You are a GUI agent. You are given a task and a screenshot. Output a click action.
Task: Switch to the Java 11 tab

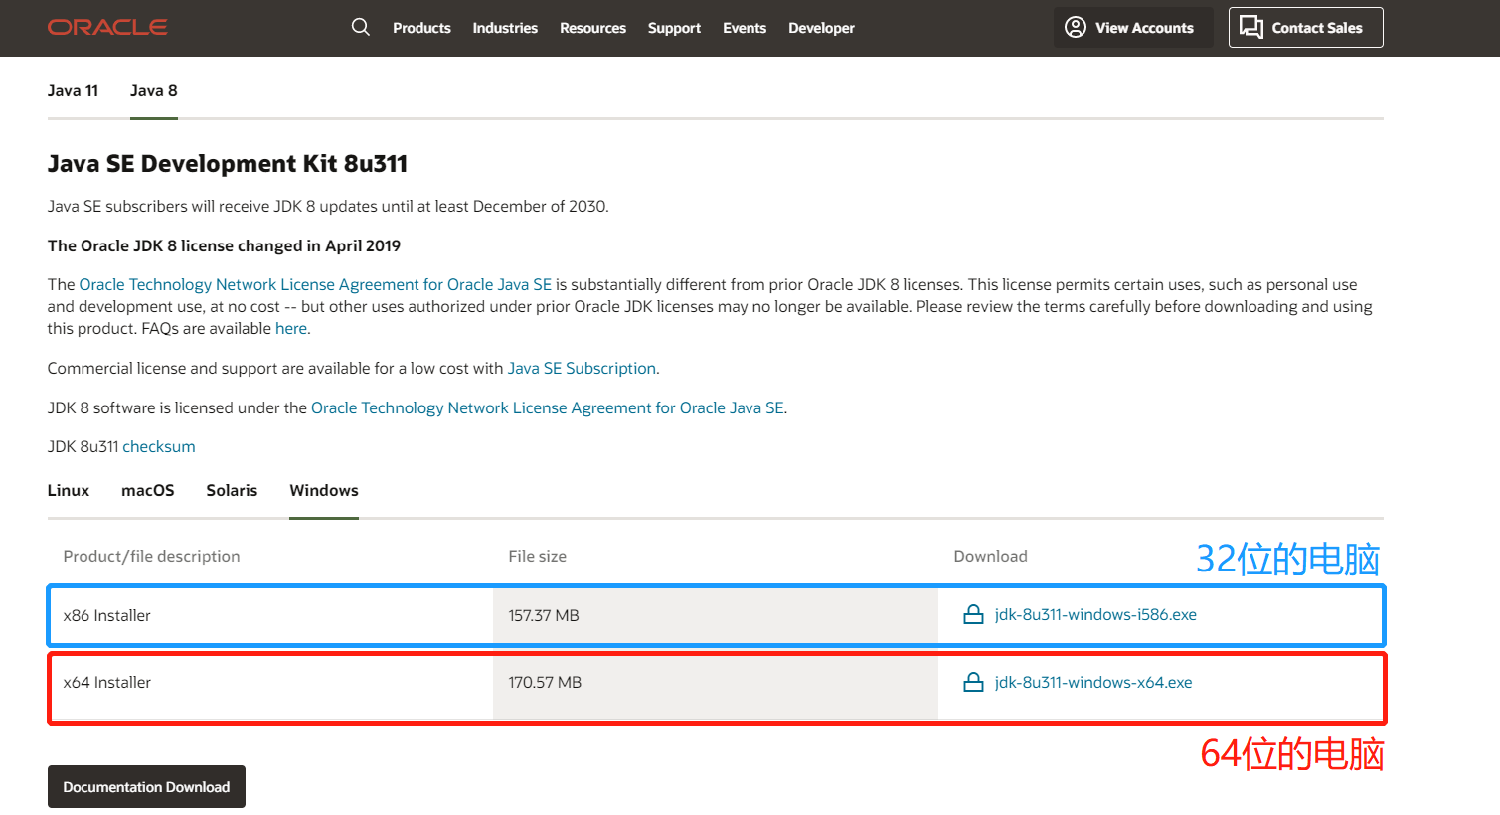(73, 91)
